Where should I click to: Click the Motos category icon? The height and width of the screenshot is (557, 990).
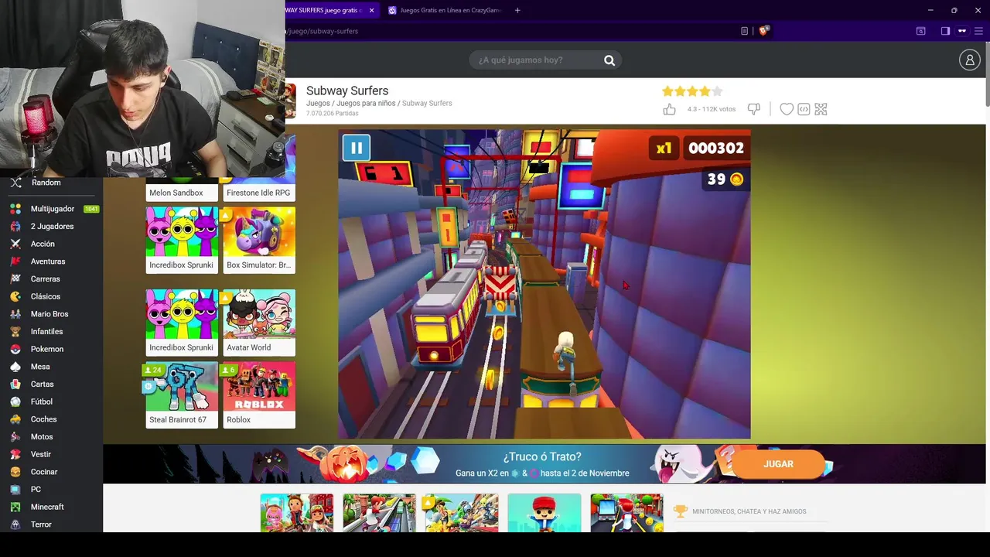tap(15, 437)
